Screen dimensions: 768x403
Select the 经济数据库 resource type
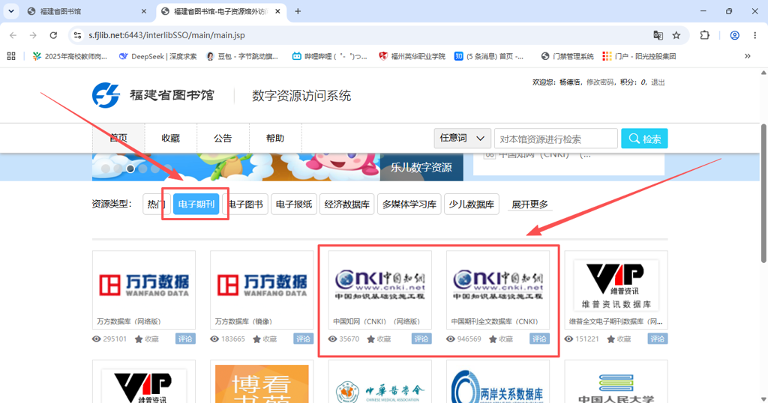point(346,204)
